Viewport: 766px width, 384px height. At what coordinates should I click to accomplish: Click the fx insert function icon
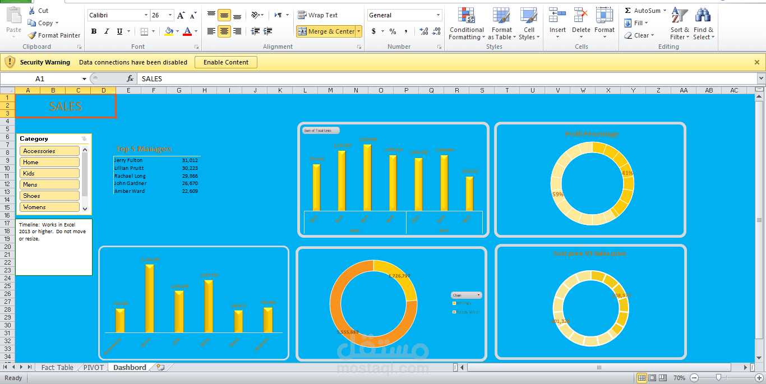tap(130, 79)
